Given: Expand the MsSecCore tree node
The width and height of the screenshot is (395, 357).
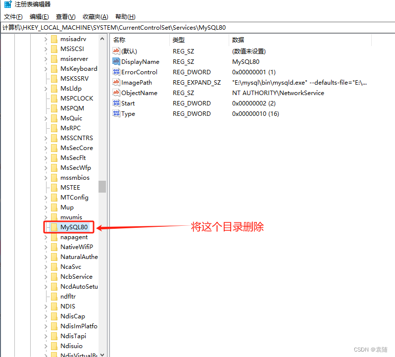Looking at the screenshot, I should click(x=46, y=148).
